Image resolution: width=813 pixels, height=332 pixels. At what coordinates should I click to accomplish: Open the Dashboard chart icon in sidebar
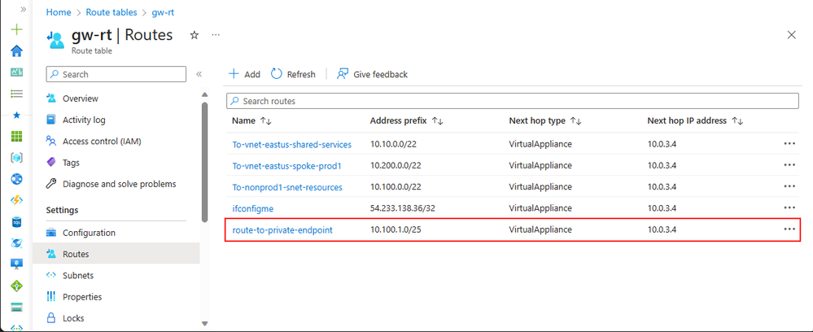(x=17, y=72)
